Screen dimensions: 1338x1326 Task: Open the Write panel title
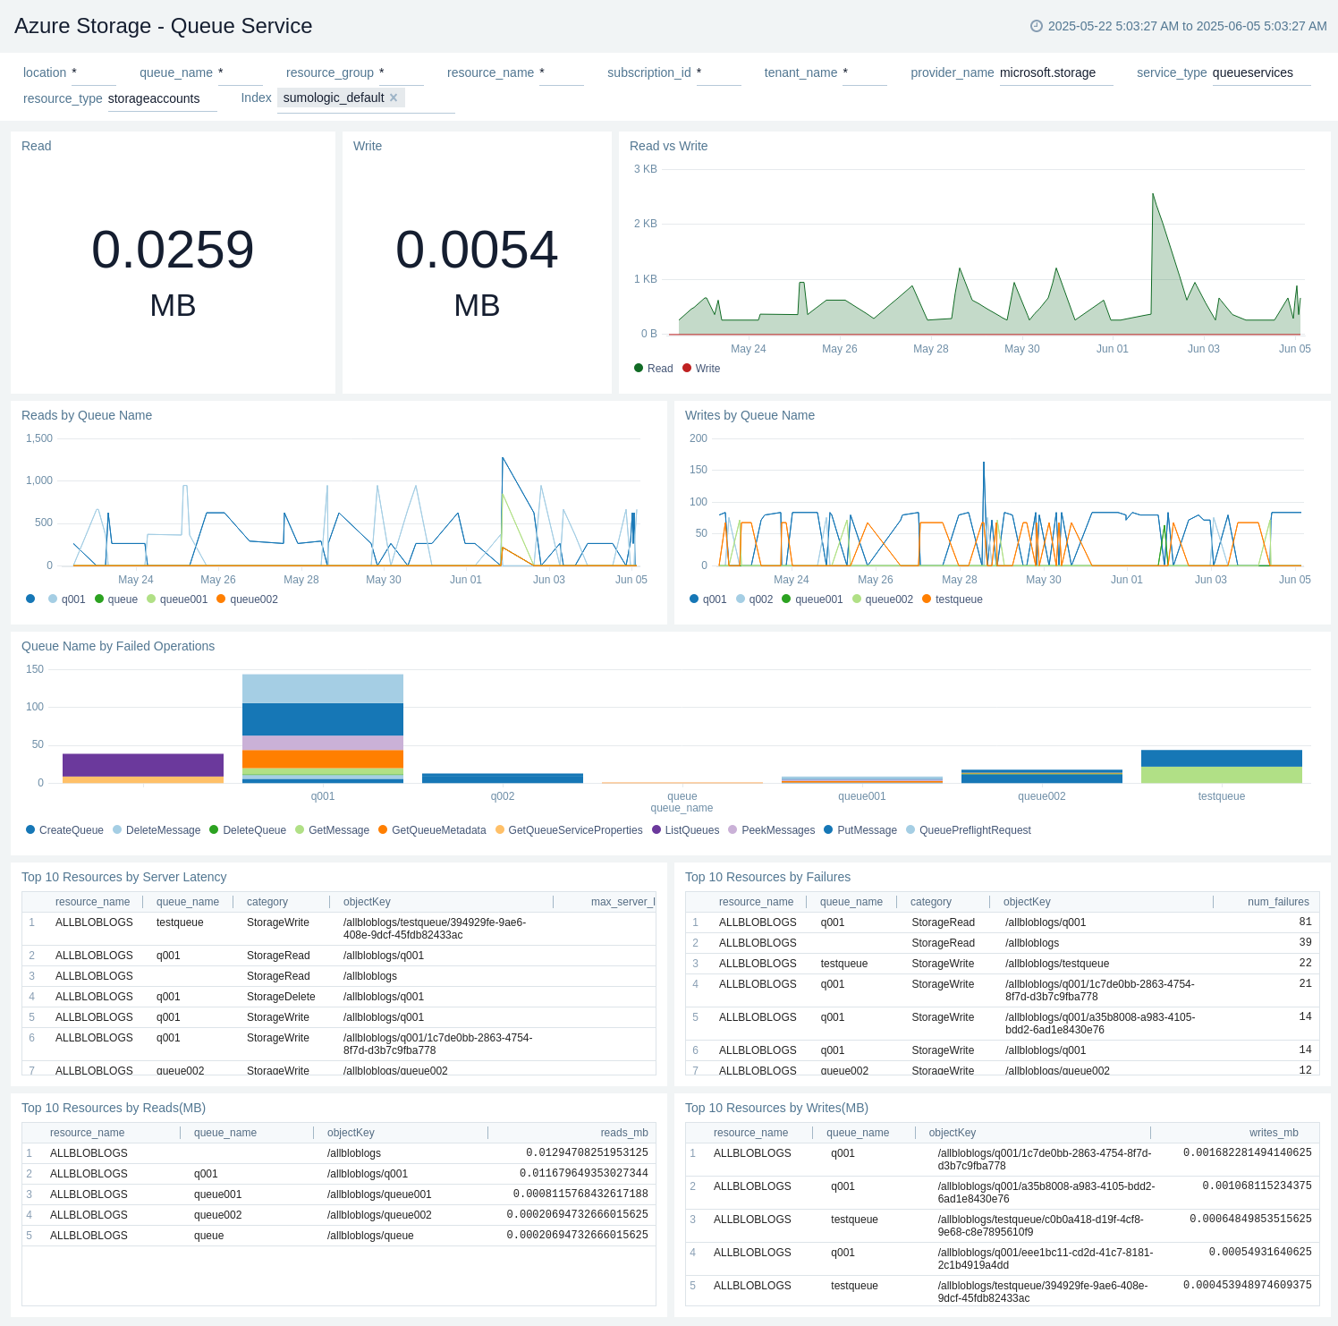click(x=368, y=146)
